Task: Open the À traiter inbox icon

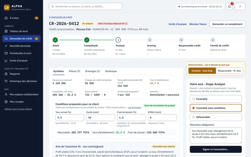Action: pos(6,18)
